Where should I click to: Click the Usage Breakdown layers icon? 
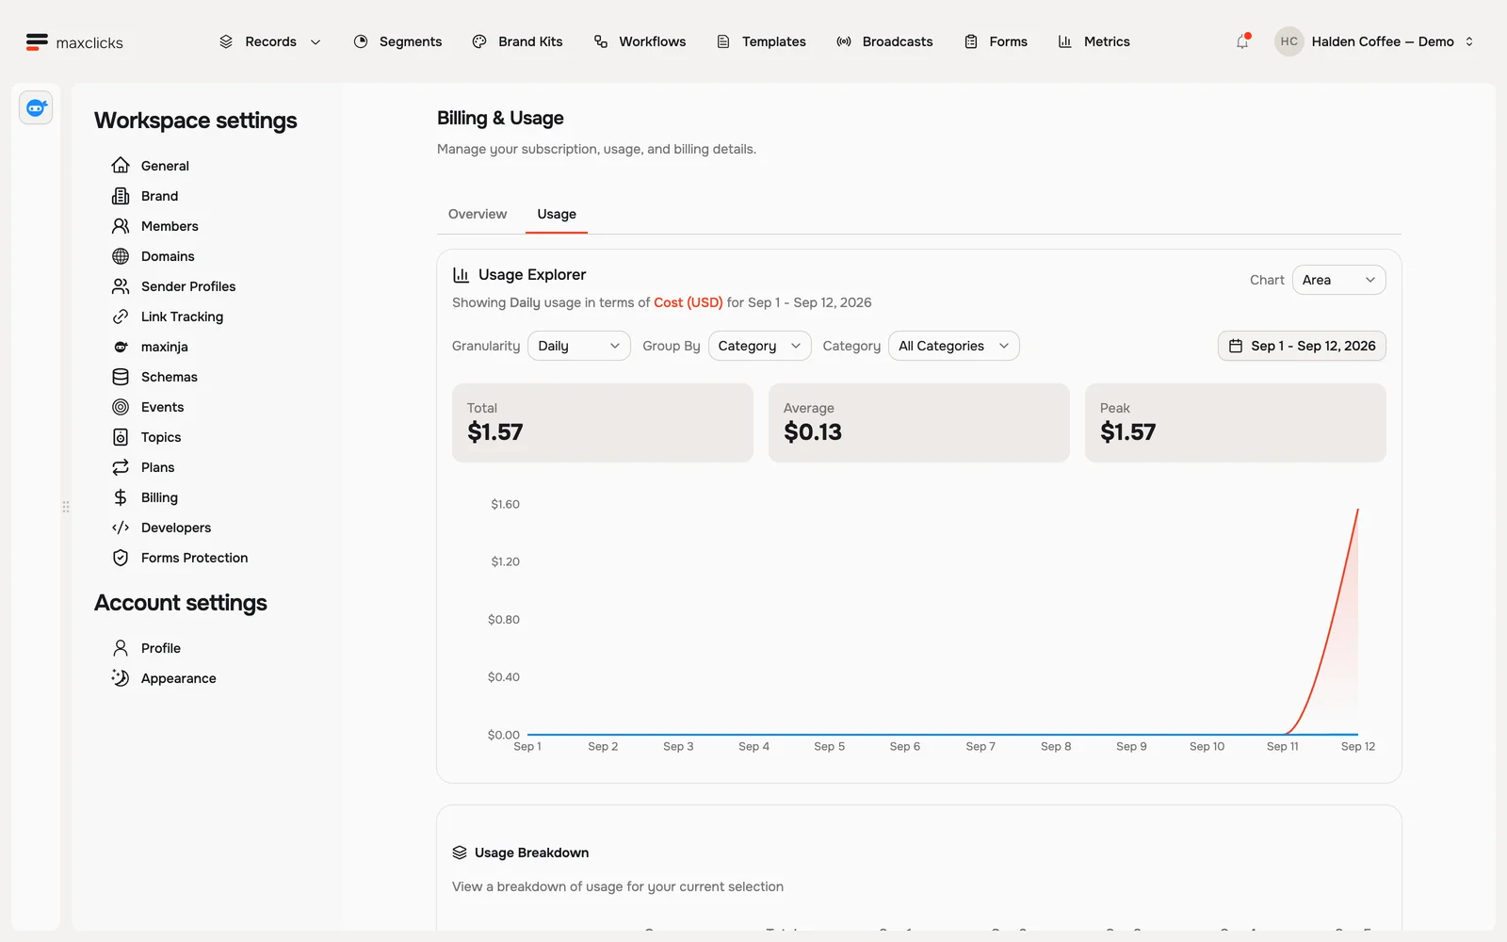pos(460,853)
